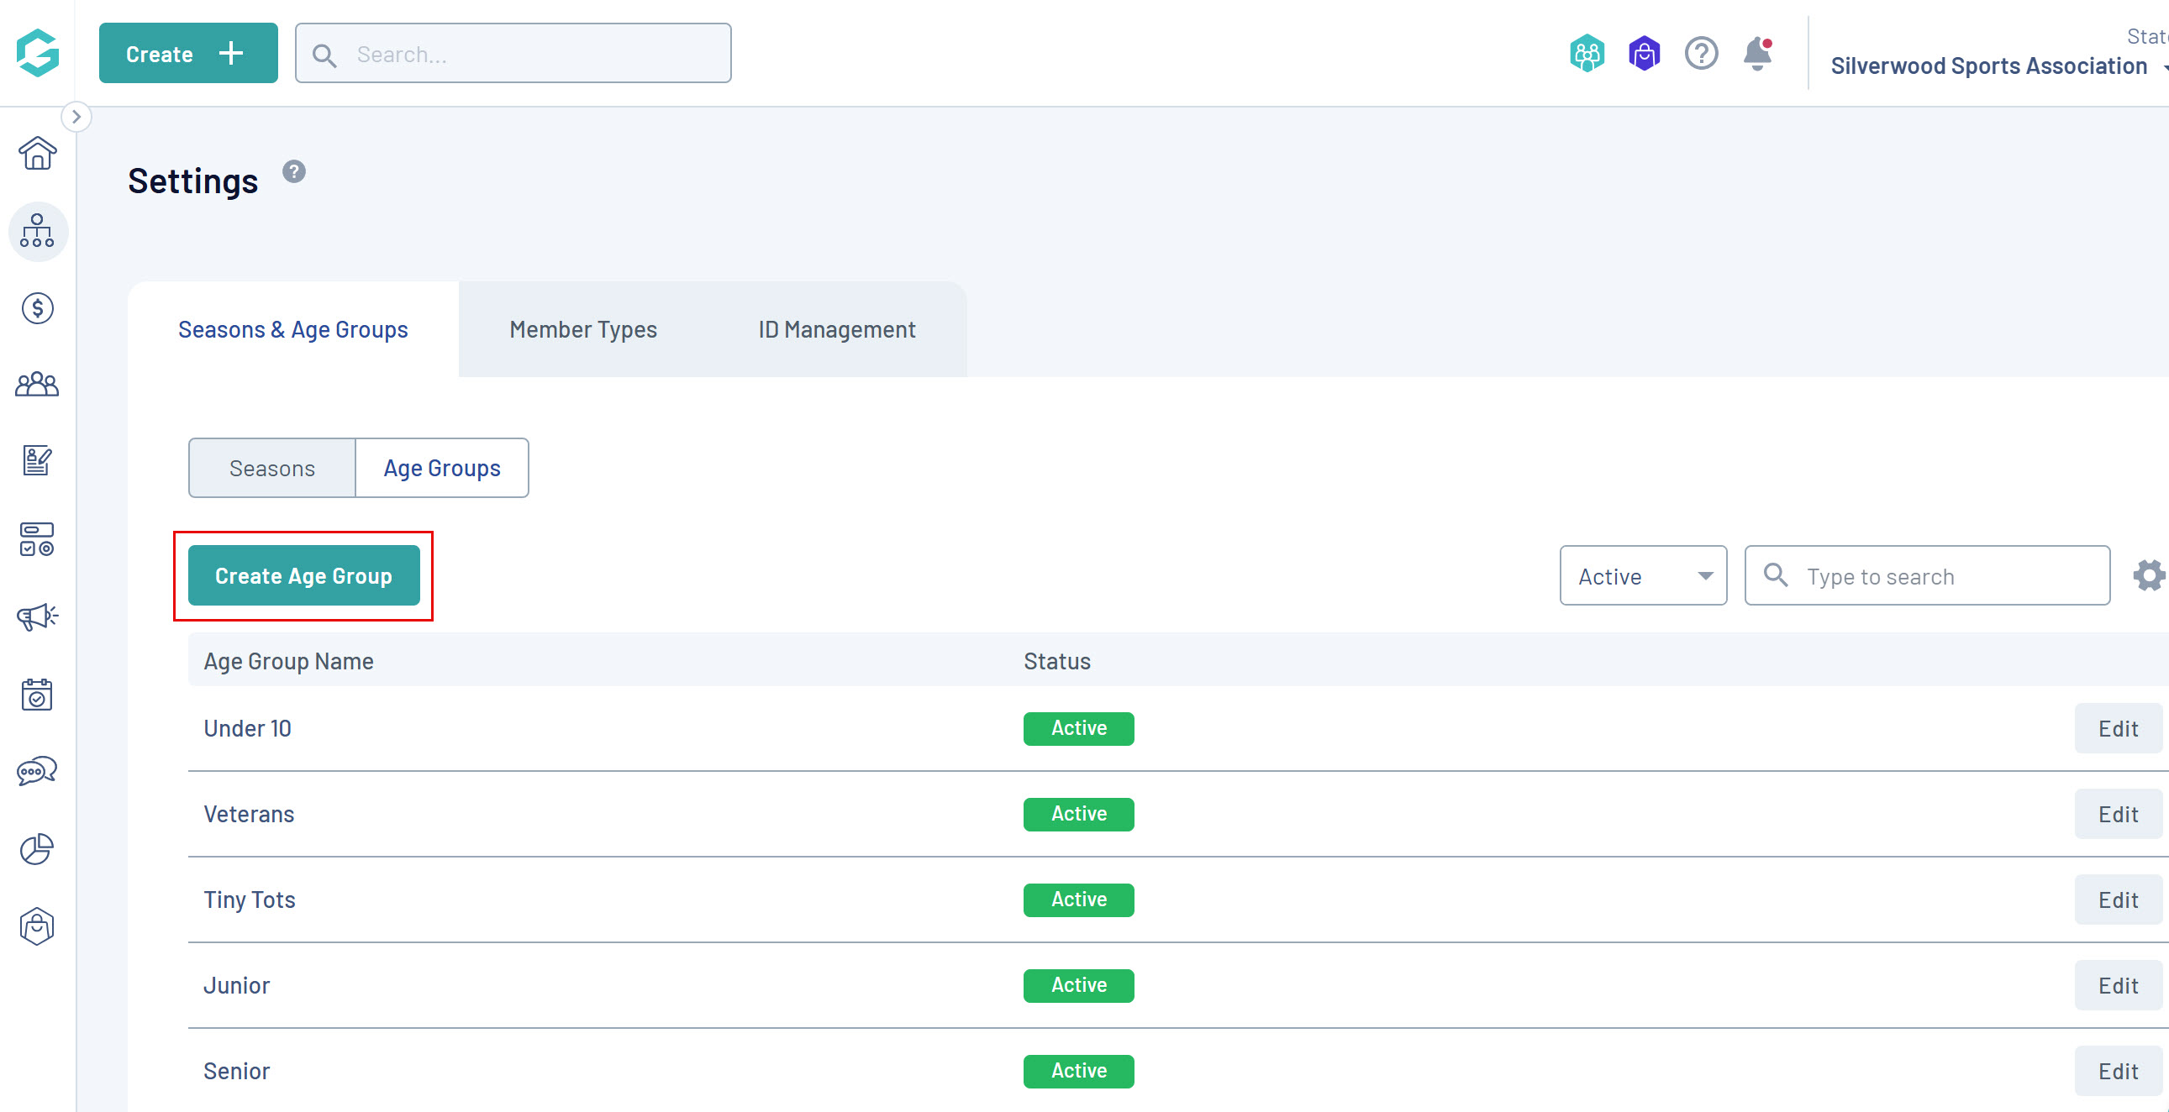
Task: Expand the sidebar with chevron arrow
Action: 76,117
